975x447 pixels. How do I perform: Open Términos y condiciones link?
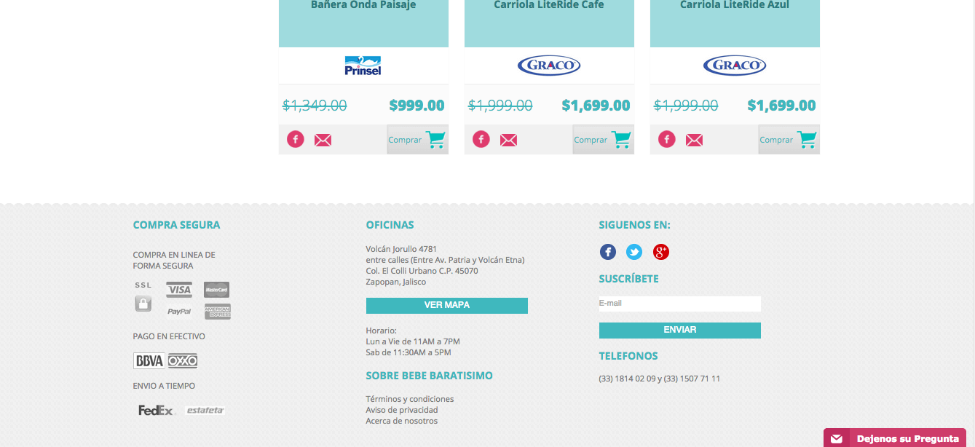[x=410, y=399]
